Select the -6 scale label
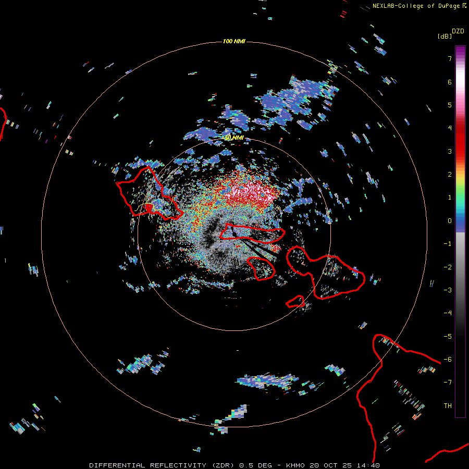The width and height of the screenshot is (469, 469). (448, 360)
